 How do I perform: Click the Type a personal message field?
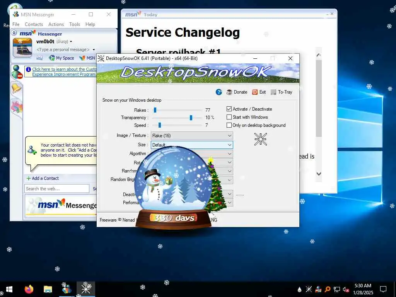[63, 50]
